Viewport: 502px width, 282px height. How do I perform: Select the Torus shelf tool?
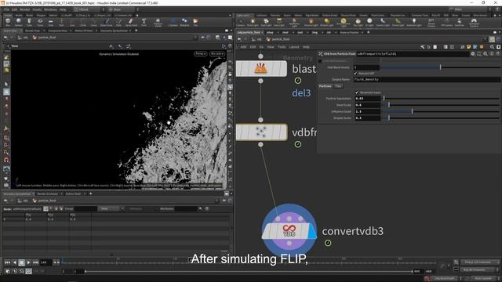40,22
